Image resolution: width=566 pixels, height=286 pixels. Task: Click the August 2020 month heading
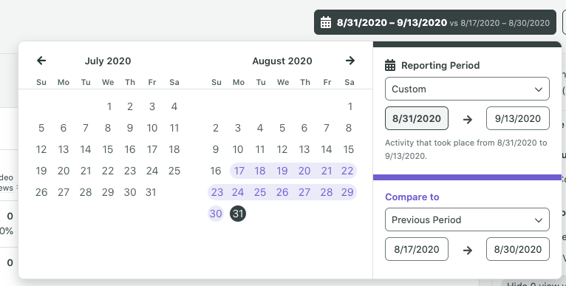point(282,61)
